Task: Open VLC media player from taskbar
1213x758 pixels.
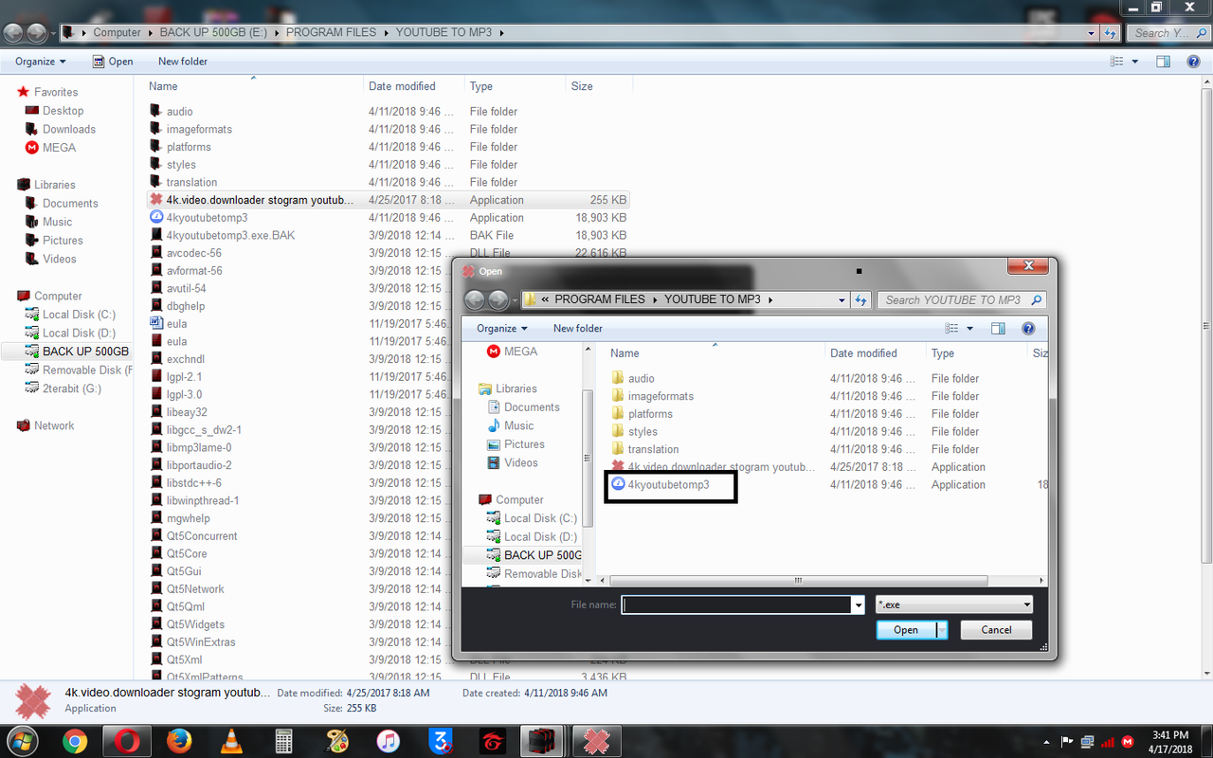Action: [x=231, y=741]
